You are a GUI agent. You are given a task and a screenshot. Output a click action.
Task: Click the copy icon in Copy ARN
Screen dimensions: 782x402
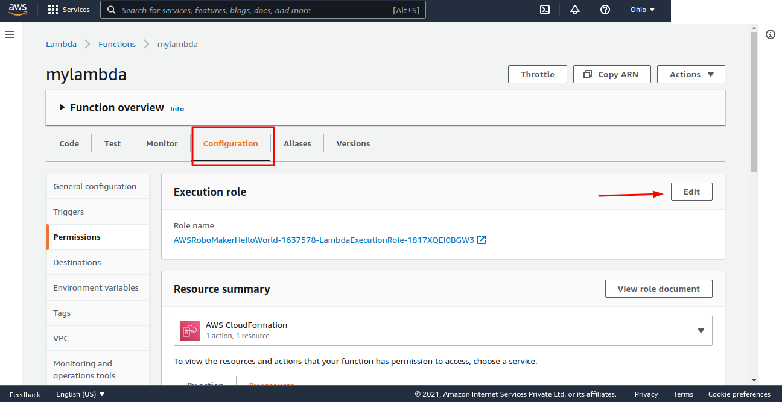point(588,74)
